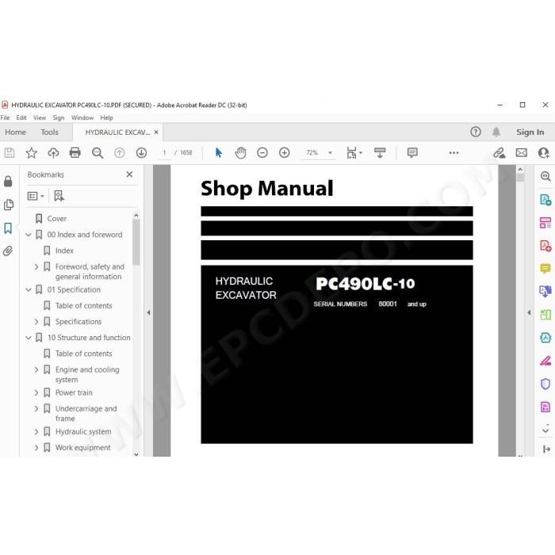Expand the Power train bookmark
Viewport: 555px width, 555px height.
pos(36,392)
